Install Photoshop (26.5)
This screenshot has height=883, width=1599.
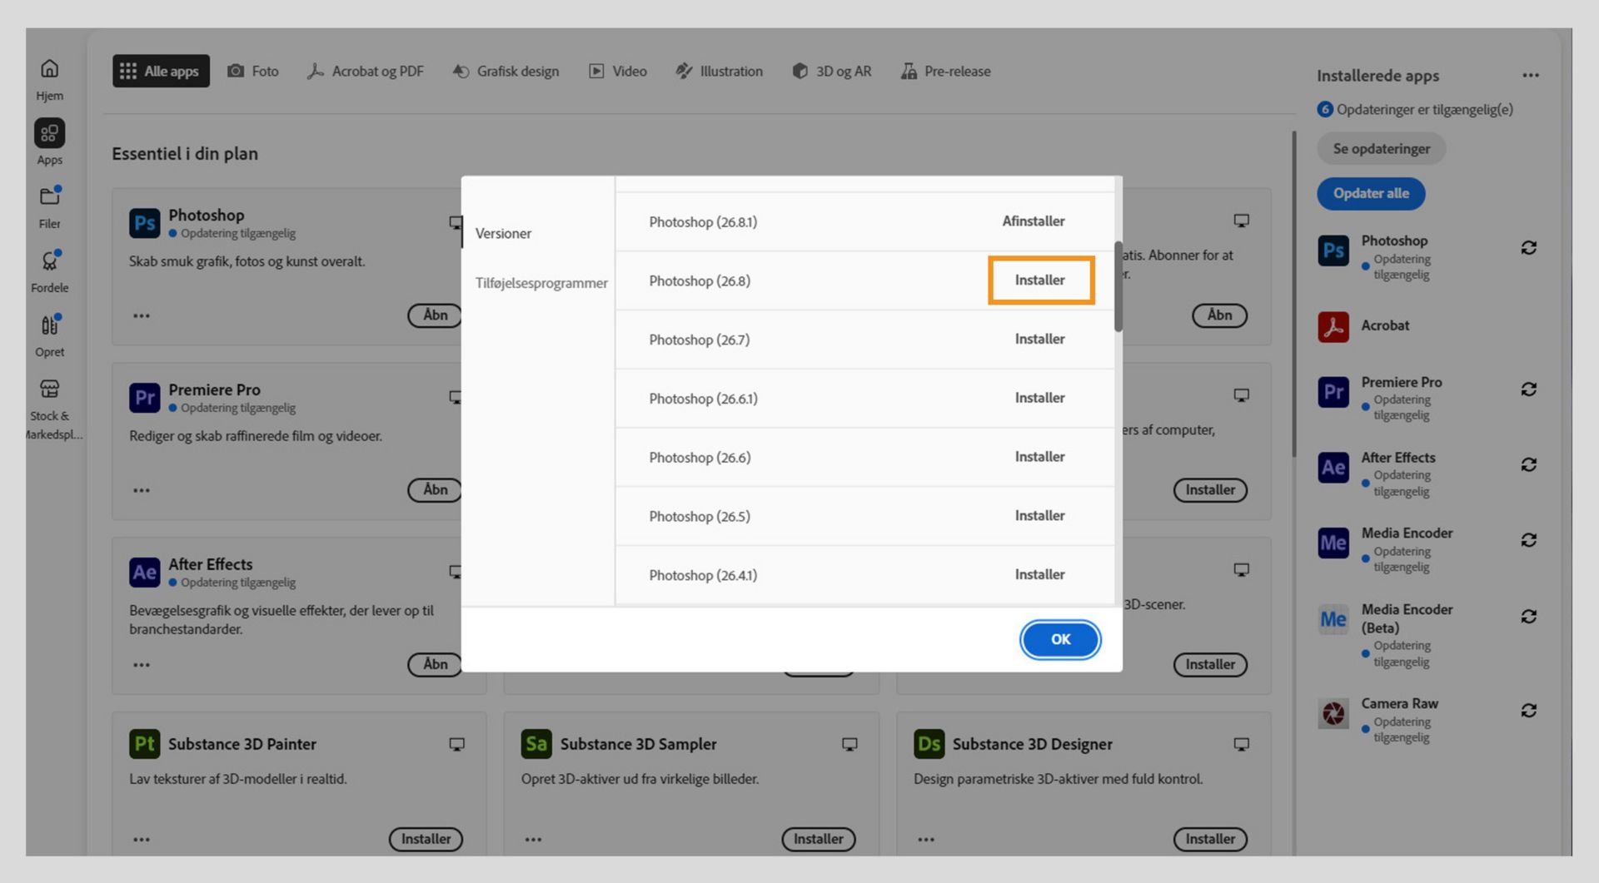coord(1040,516)
